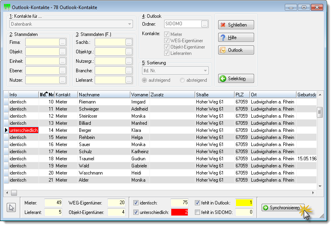
Task: Click the red X Schließen icon button
Action: click(x=236, y=25)
